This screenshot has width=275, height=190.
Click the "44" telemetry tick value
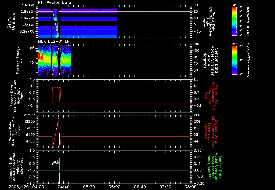(x=196, y=141)
